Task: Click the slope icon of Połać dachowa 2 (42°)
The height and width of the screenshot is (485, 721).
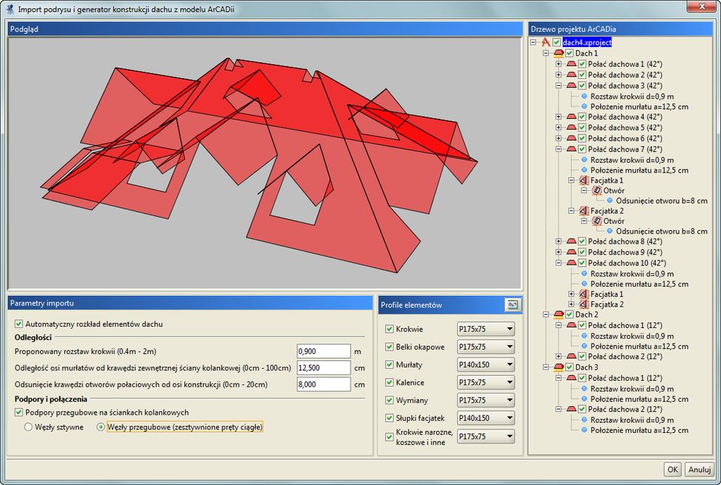Action: tap(572, 75)
